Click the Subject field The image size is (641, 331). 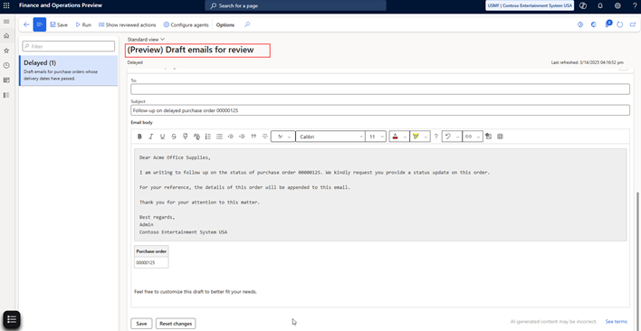pos(380,110)
